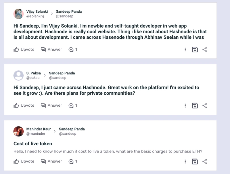This screenshot has width=230, height=174.
Task: Upvote S. Paksa's question
Action: pyautogui.click(x=24, y=105)
